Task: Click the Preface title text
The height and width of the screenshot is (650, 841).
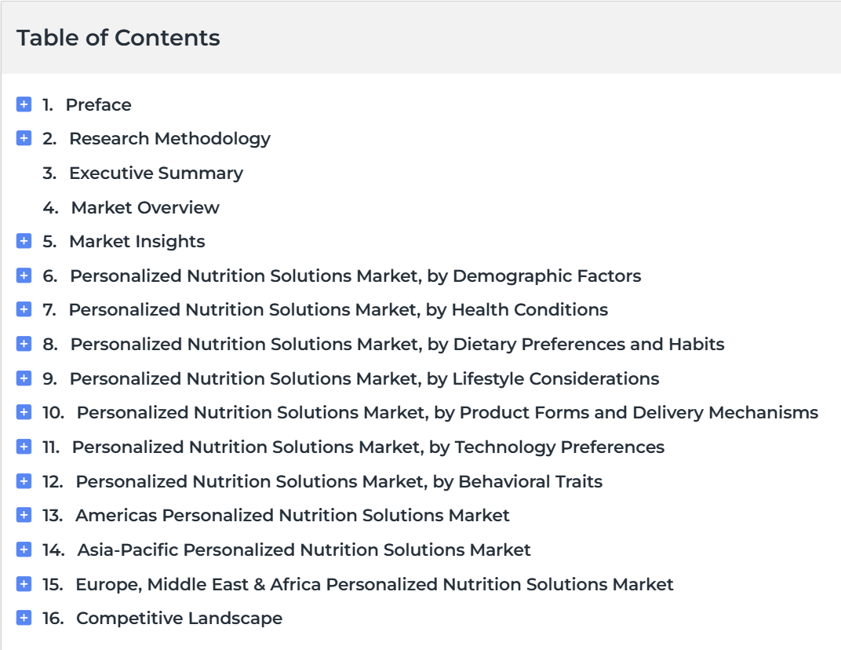Action: [98, 104]
